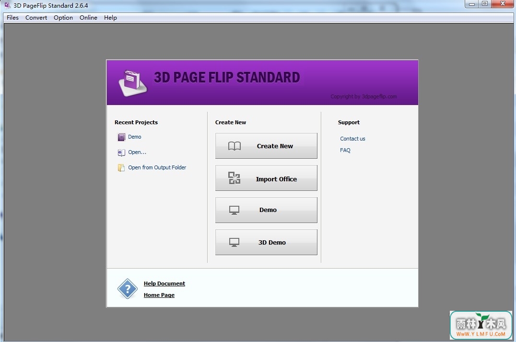Click the folder icon beside Open from Output Folder
The height and width of the screenshot is (342, 516).
121,168
